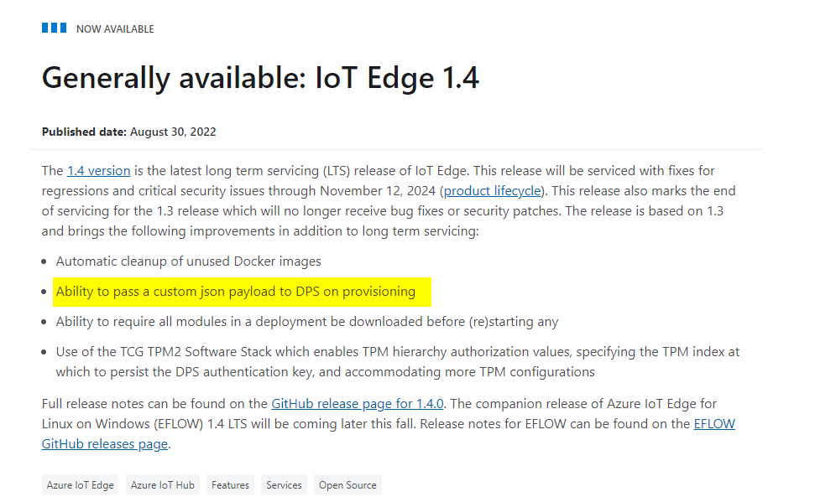Click the bullet about unused Docker images cleanup

click(x=186, y=261)
